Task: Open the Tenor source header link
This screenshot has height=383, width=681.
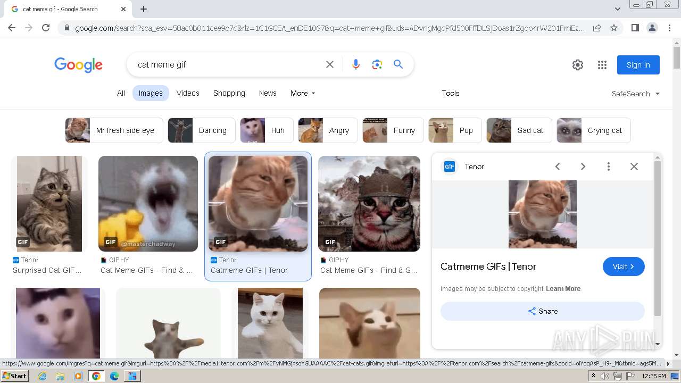Action: [x=464, y=166]
